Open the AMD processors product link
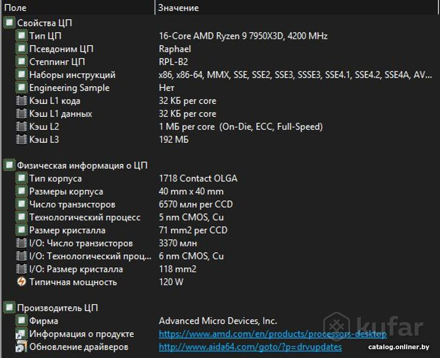 [x=272, y=334]
